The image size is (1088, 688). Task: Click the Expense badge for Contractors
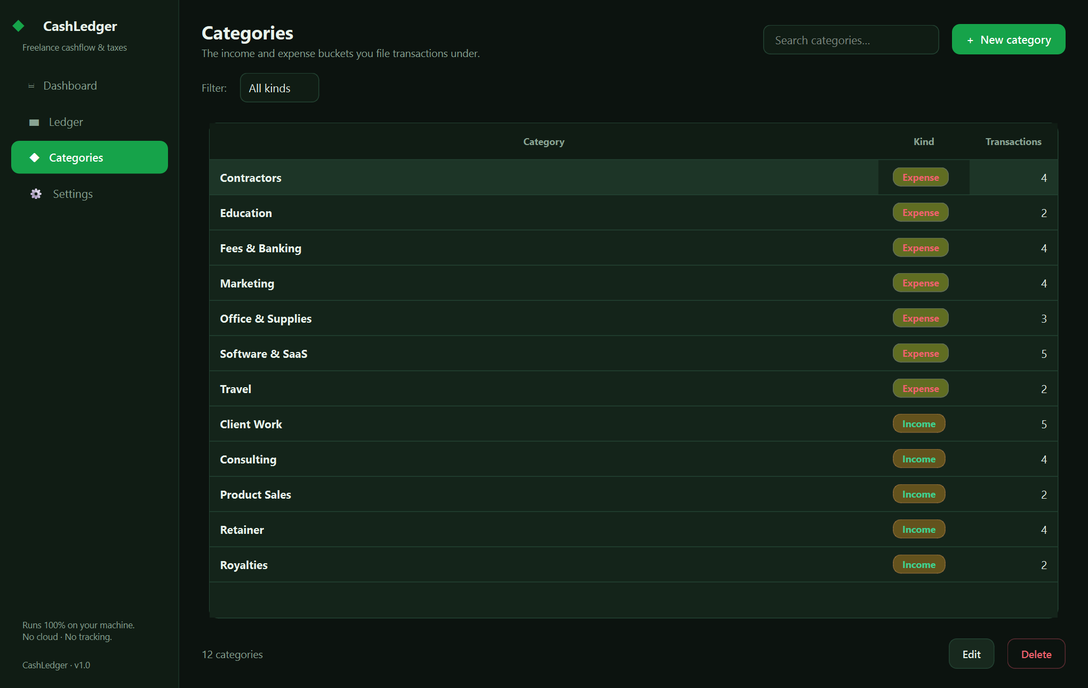coord(921,177)
